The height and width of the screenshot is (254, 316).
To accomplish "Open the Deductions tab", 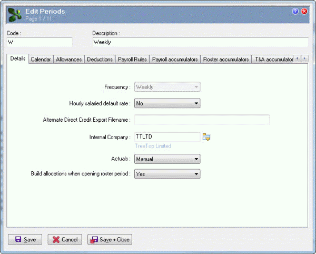I will [x=100, y=60].
